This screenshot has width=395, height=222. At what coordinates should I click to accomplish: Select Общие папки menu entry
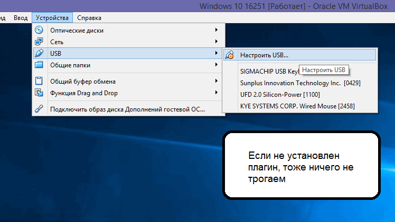pos(128,65)
